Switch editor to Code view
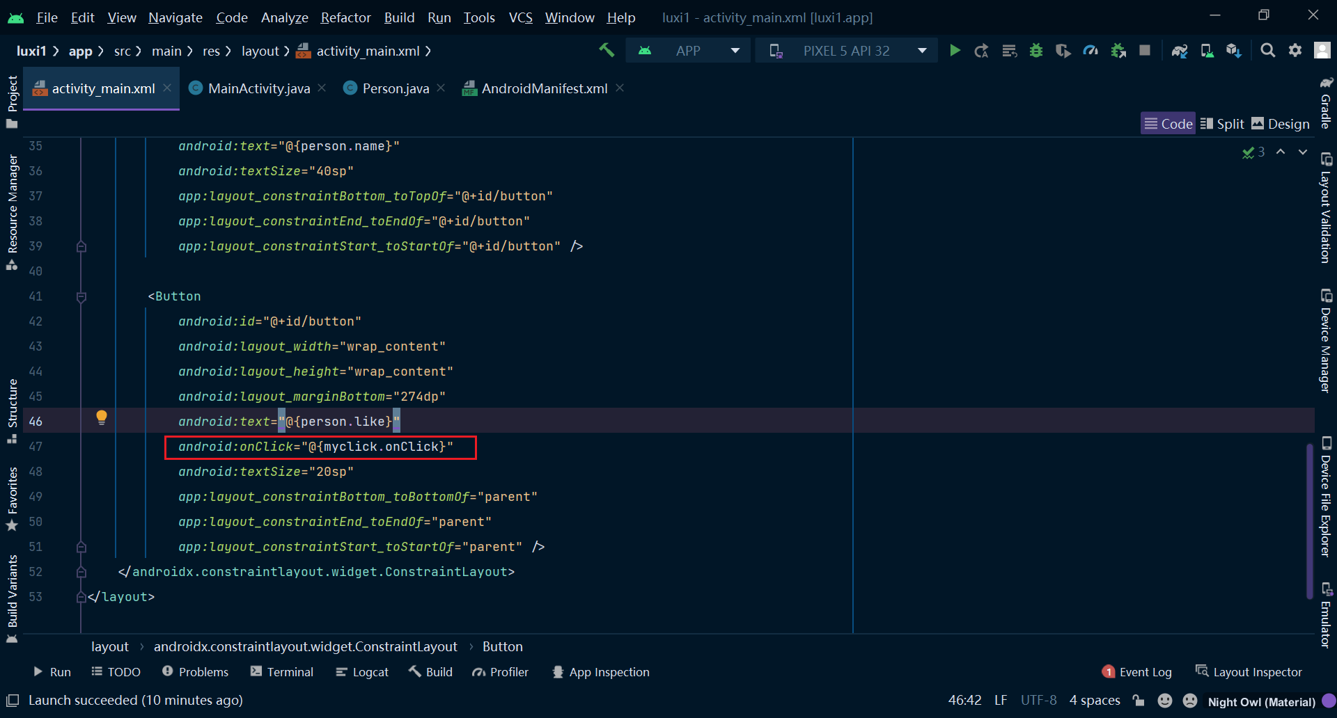1337x718 pixels. pos(1168,124)
